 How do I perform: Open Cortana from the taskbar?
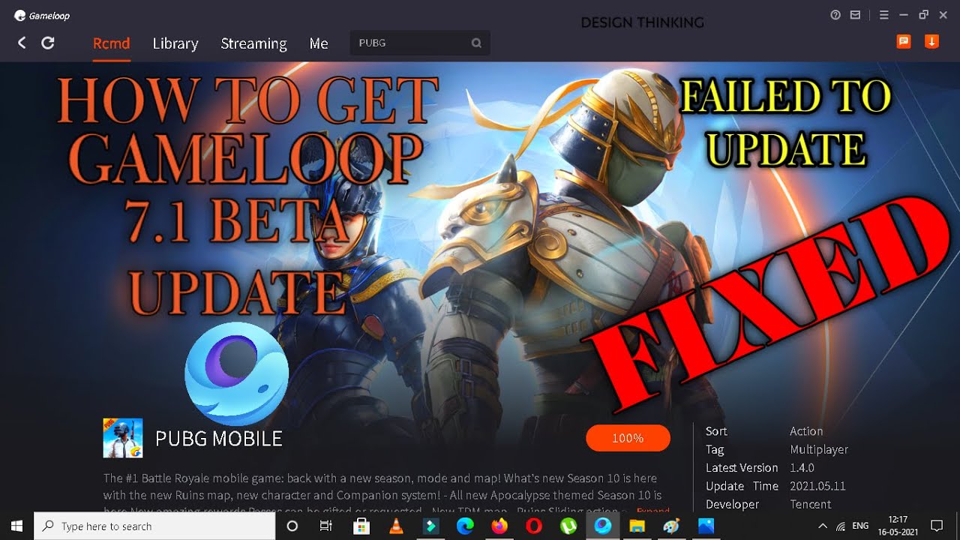[x=292, y=526]
